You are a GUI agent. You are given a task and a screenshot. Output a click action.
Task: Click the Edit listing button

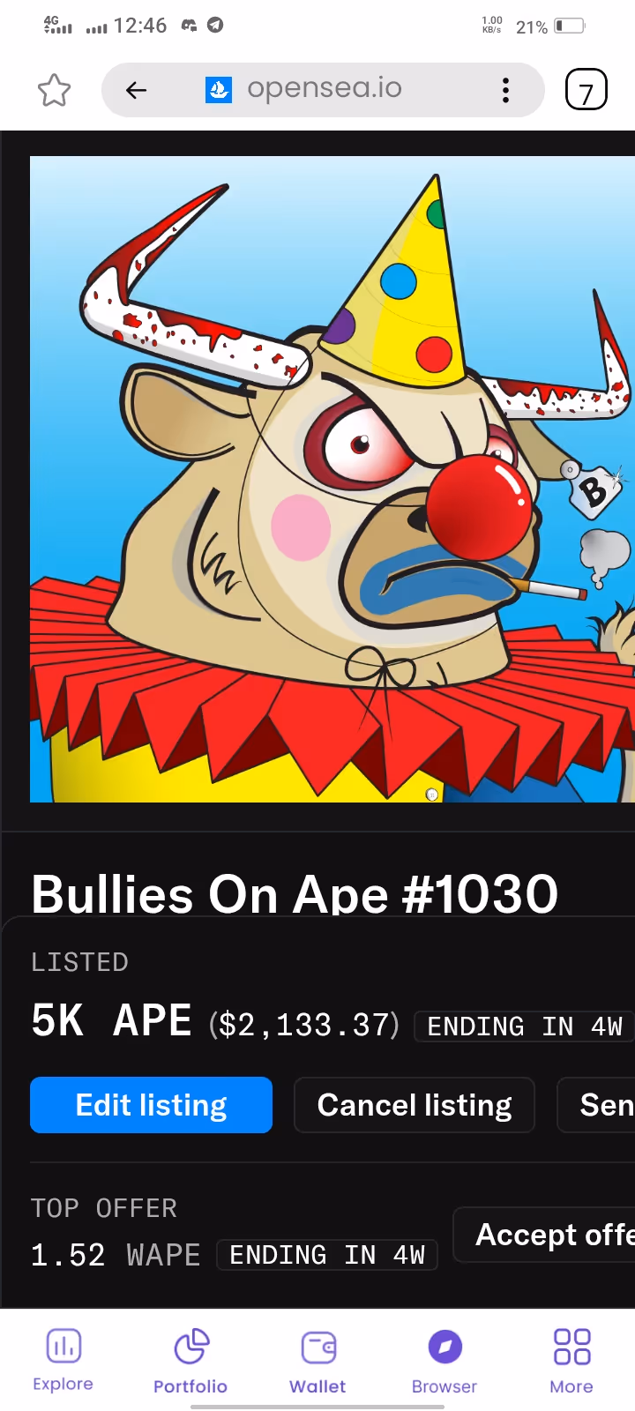151,1105
